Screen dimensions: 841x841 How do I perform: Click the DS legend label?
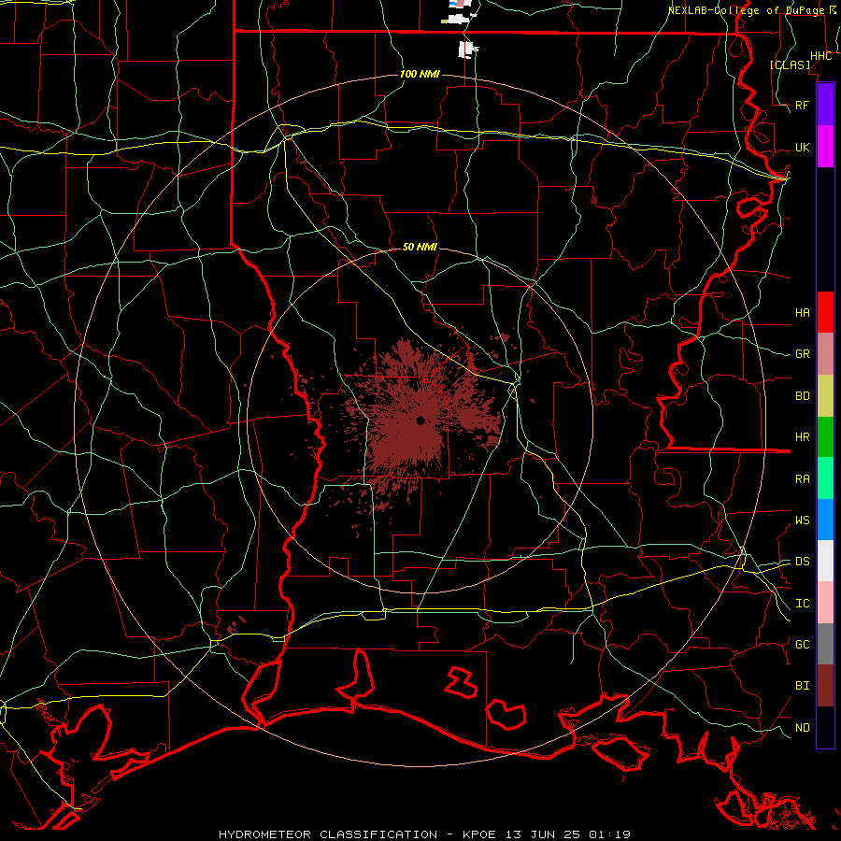click(x=803, y=561)
